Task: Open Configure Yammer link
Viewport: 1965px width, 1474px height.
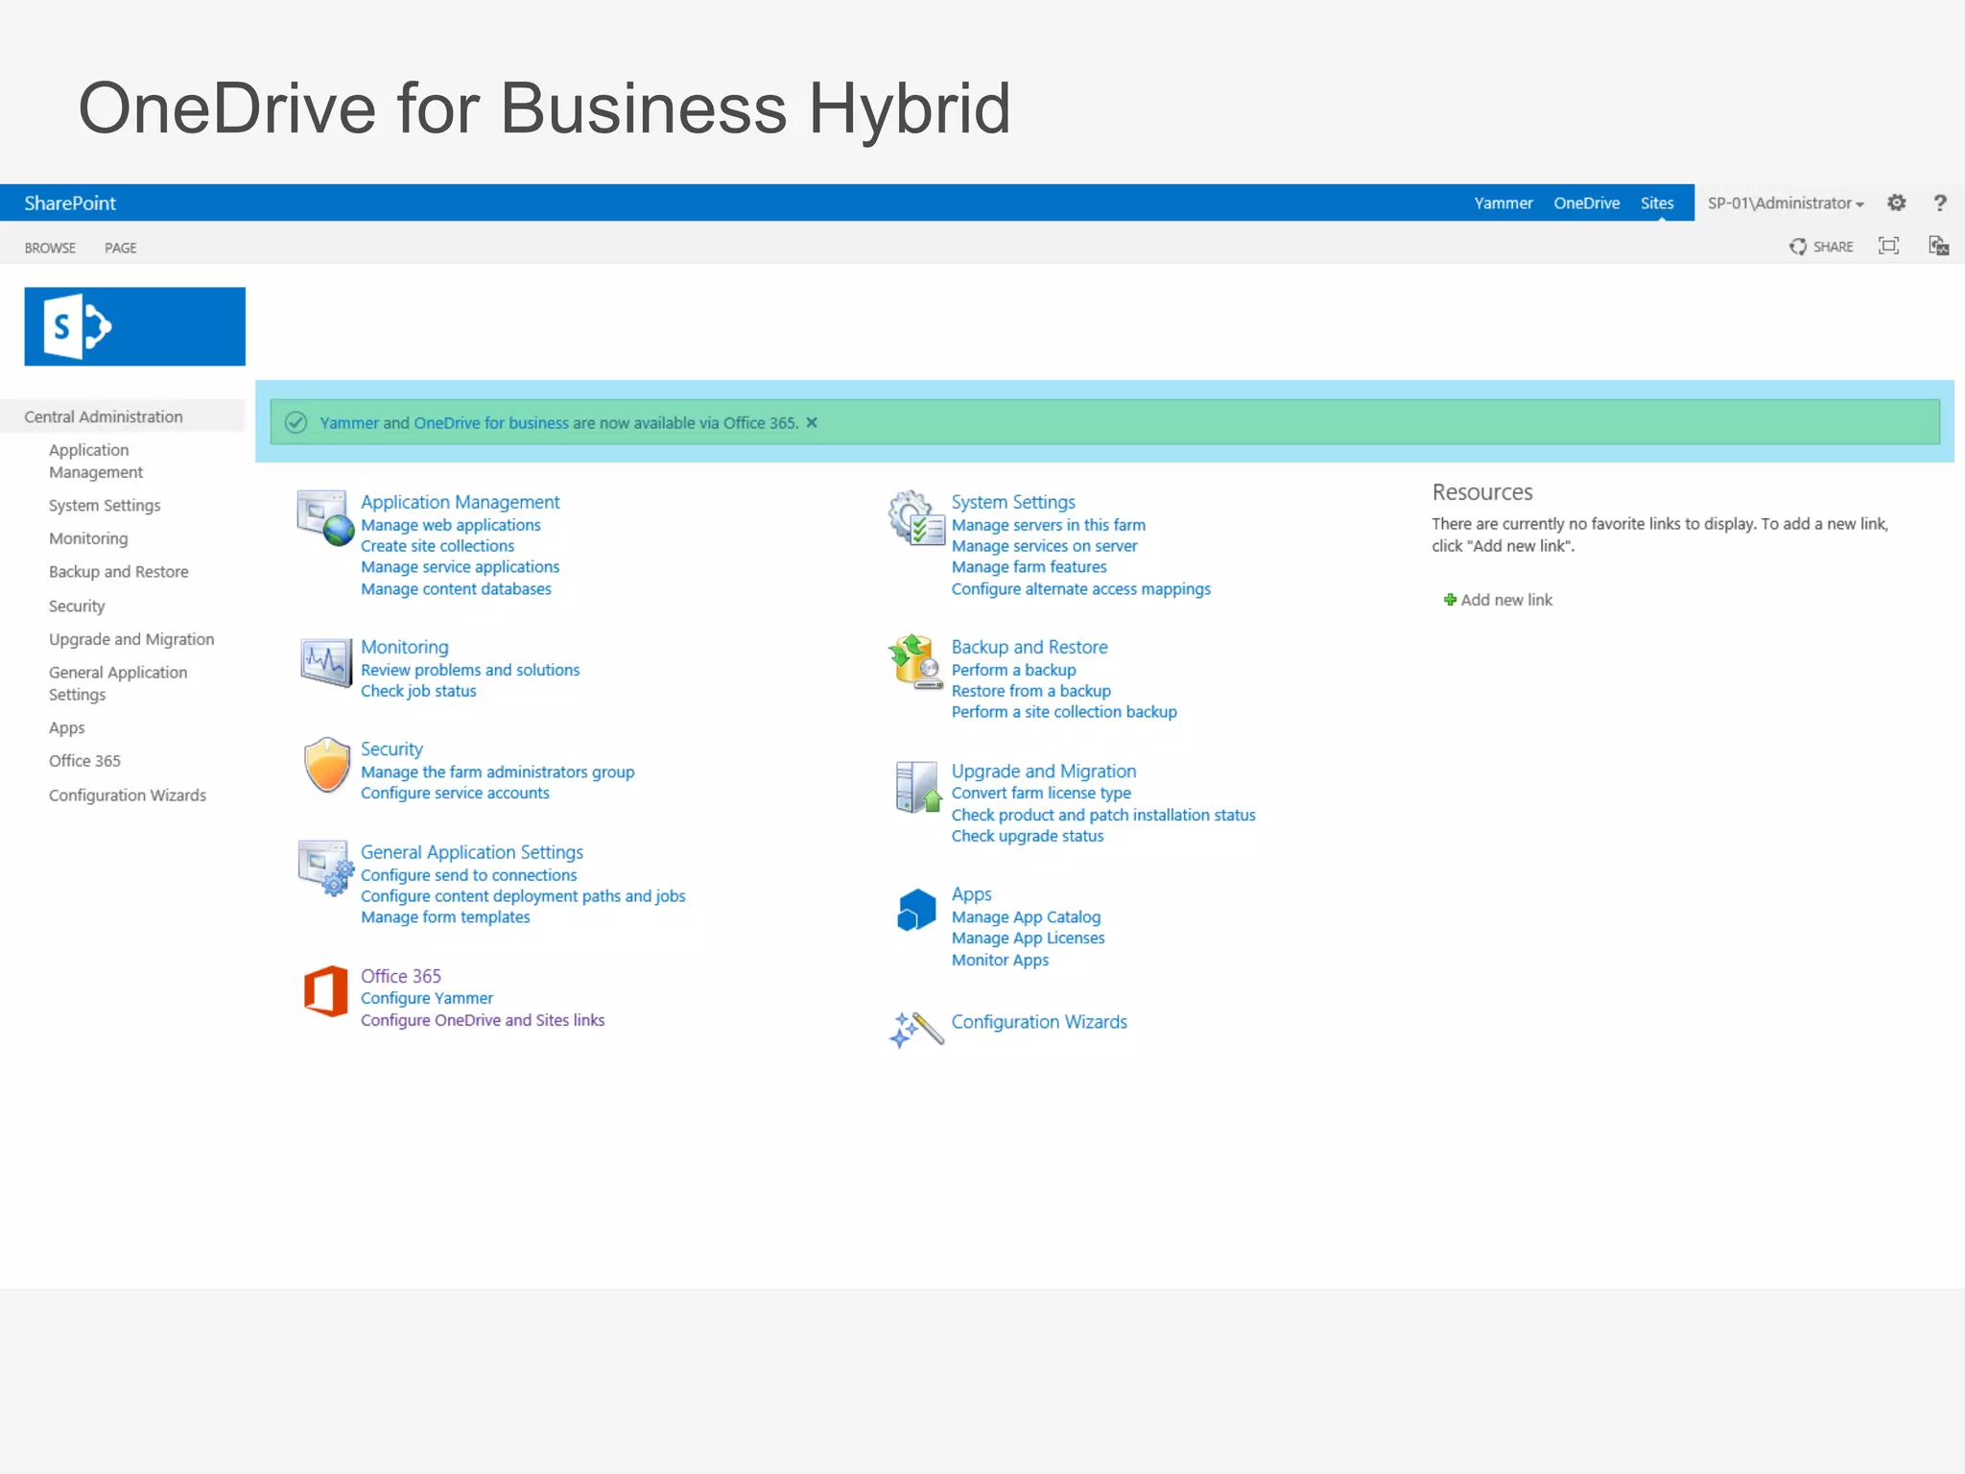Action: pyautogui.click(x=427, y=998)
